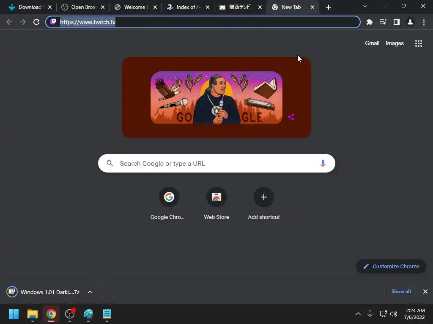Open File Explorer from taskbar

coord(32,314)
